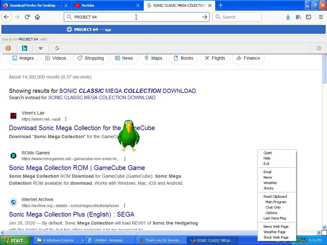Switch to the YouTube tab
This screenshot has height=245, width=327.
[108, 5]
